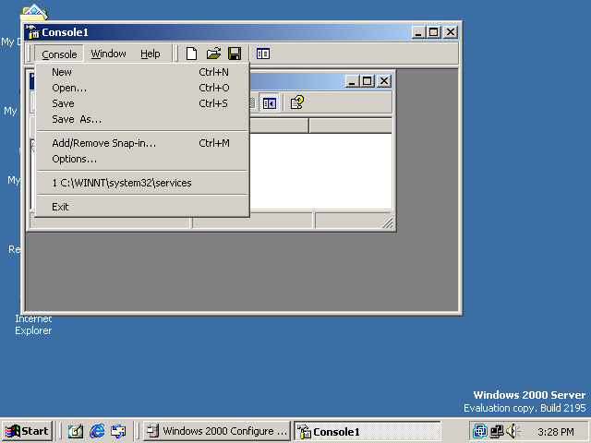Open the Console menu
The height and width of the screenshot is (443, 591).
59,54
